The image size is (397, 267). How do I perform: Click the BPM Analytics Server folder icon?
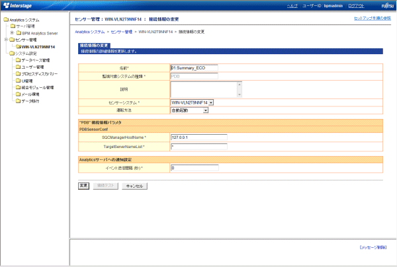[19, 33]
